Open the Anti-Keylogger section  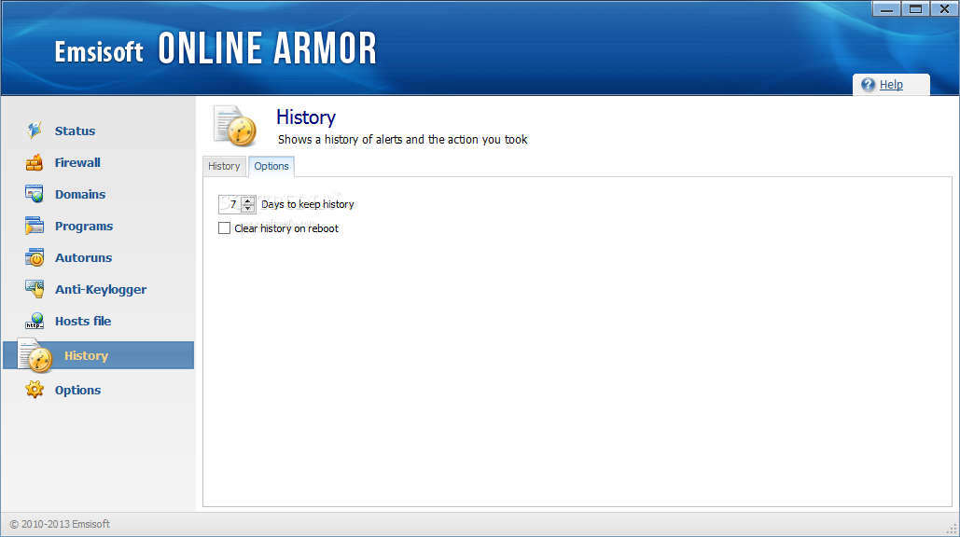(101, 290)
